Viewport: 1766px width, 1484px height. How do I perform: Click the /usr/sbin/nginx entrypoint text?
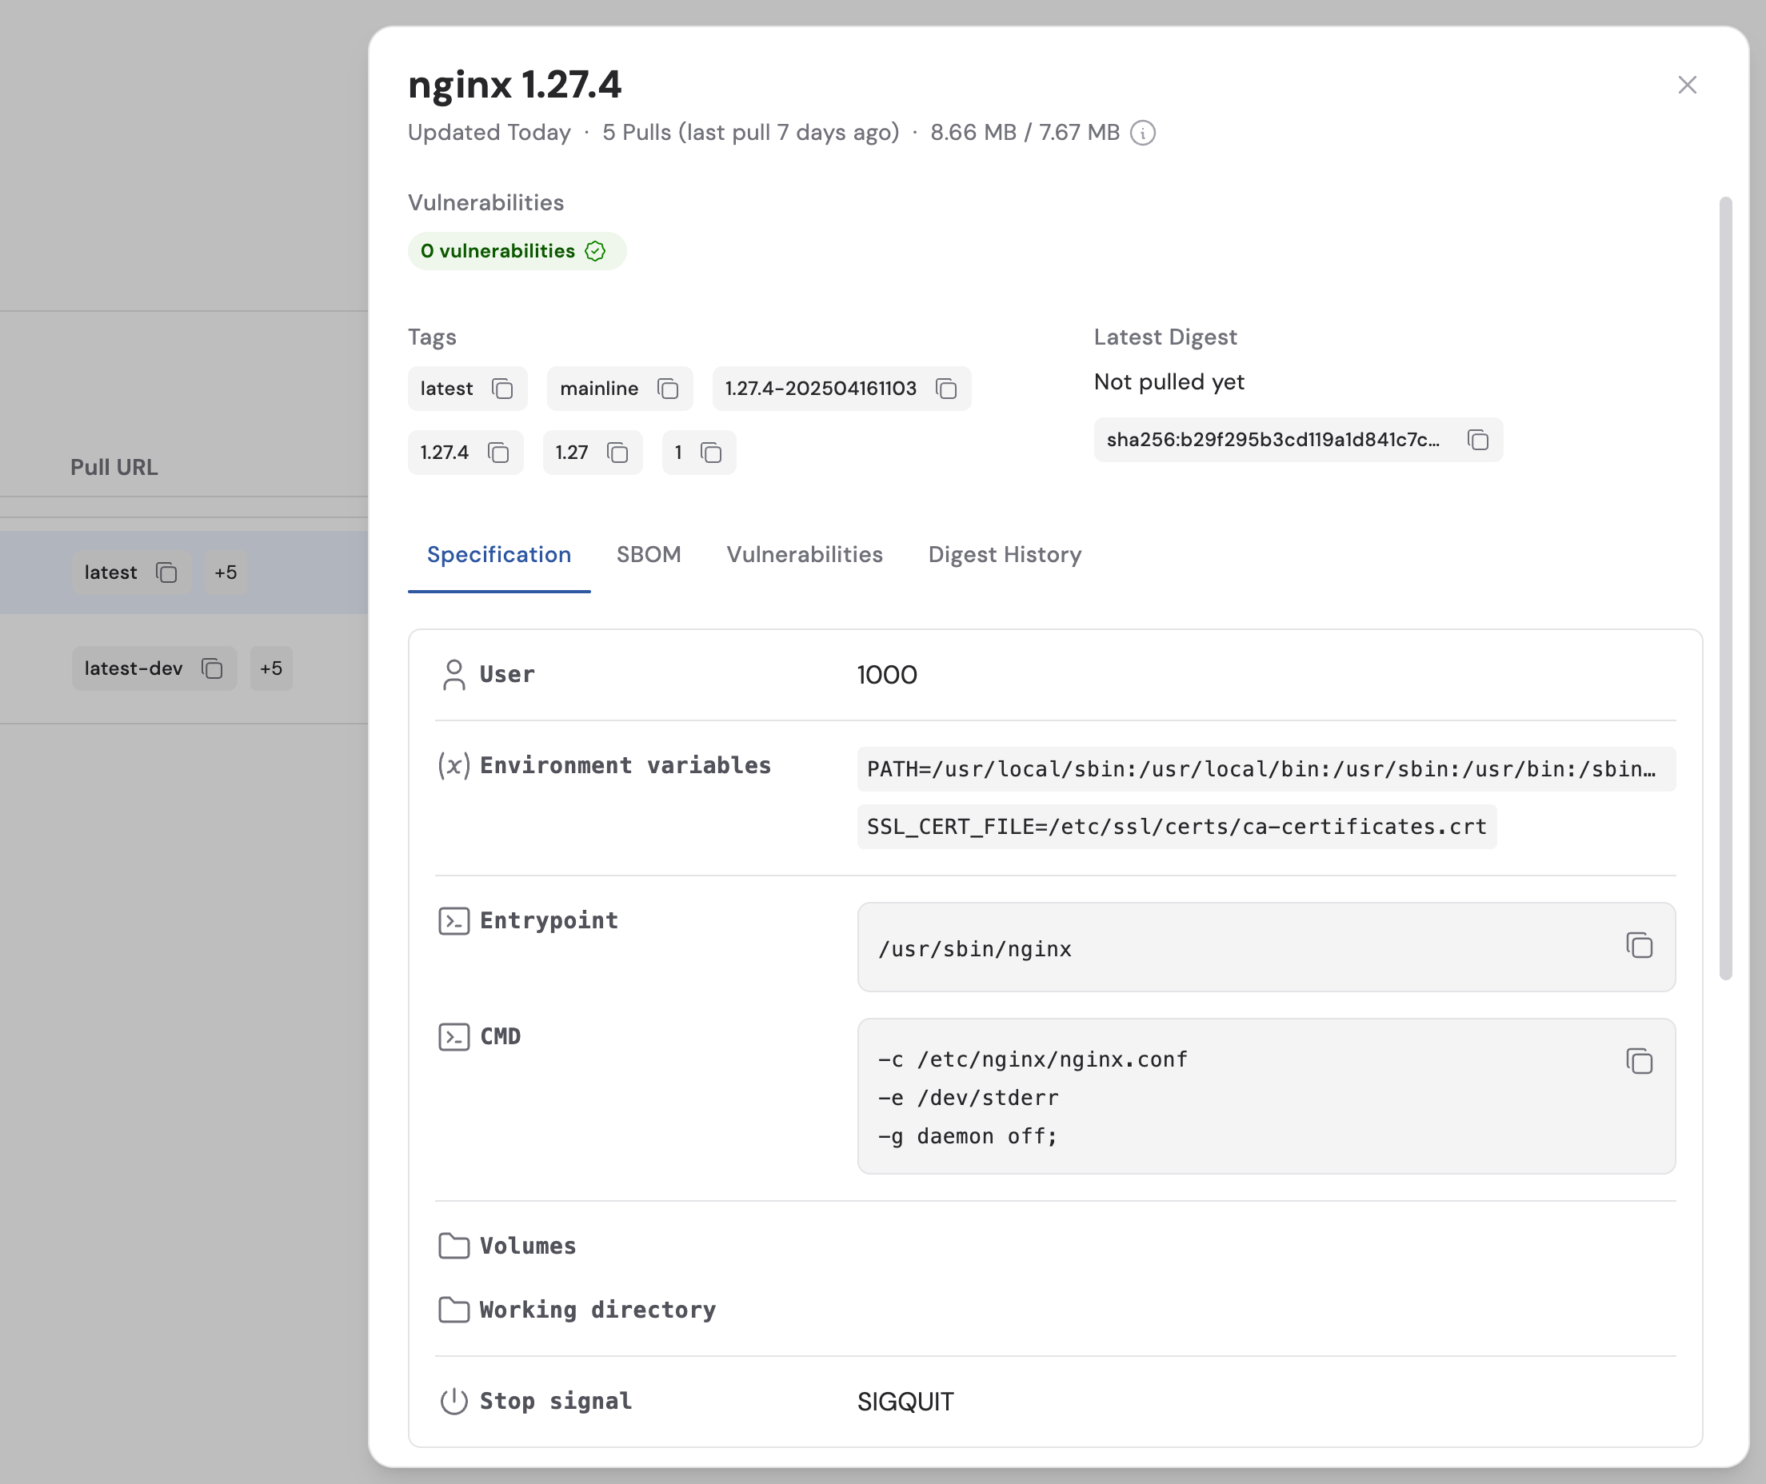pyautogui.click(x=974, y=949)
